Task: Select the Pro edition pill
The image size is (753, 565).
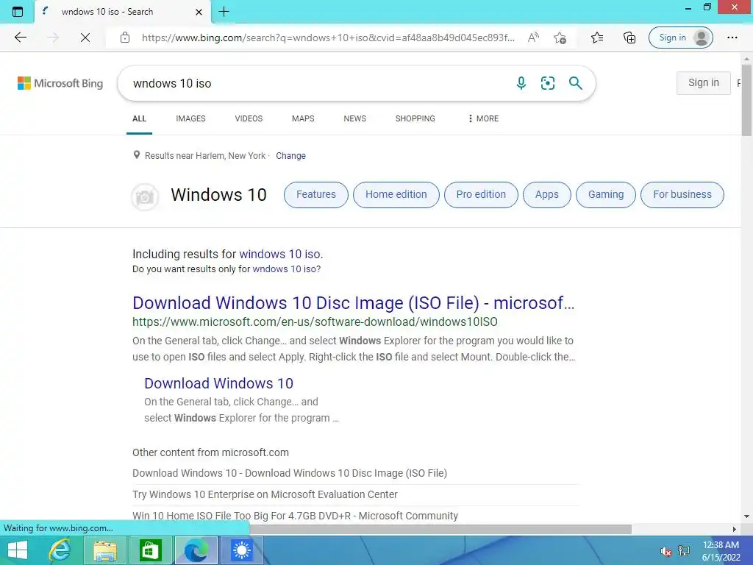Action: 481,194
